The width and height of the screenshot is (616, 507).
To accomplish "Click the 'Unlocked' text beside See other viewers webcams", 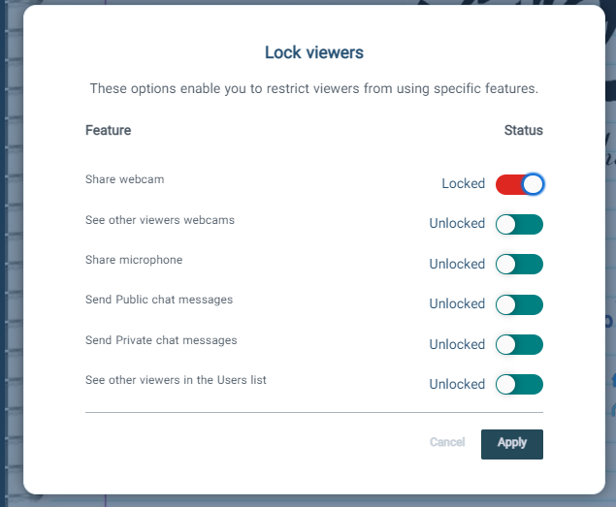I will point(457,223).
